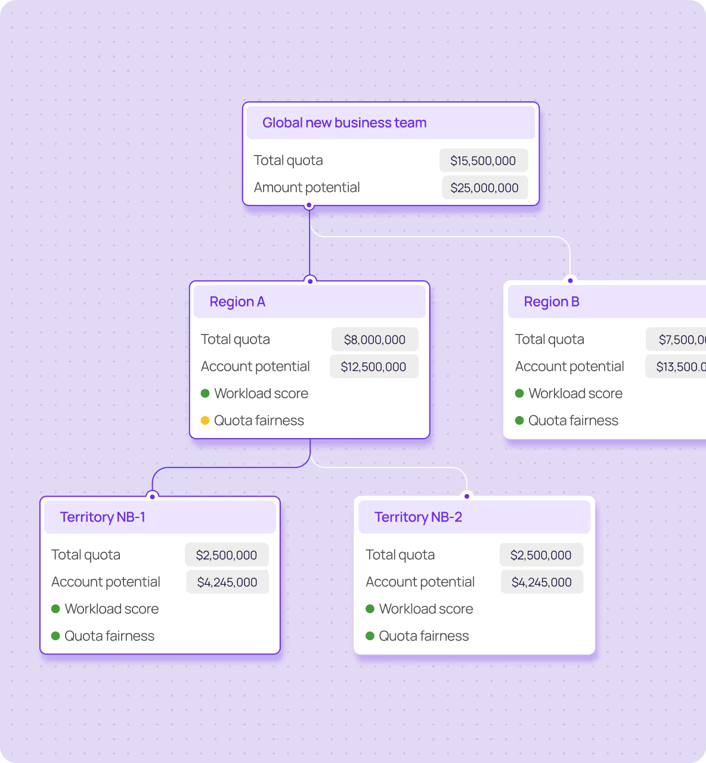Click the green Workload score dot in Territory NB-1
The image size is (706, 763).
55,609
